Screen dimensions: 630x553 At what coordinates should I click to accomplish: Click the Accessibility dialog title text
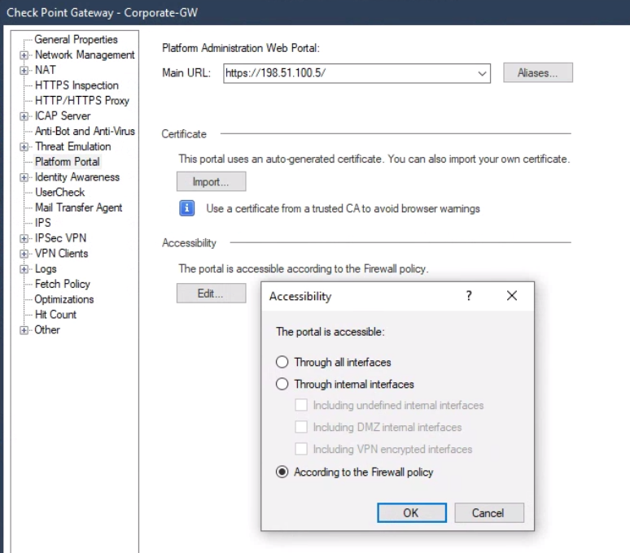300,296
